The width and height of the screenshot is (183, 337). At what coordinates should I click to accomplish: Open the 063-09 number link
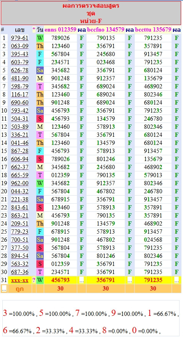pos(20,46)
